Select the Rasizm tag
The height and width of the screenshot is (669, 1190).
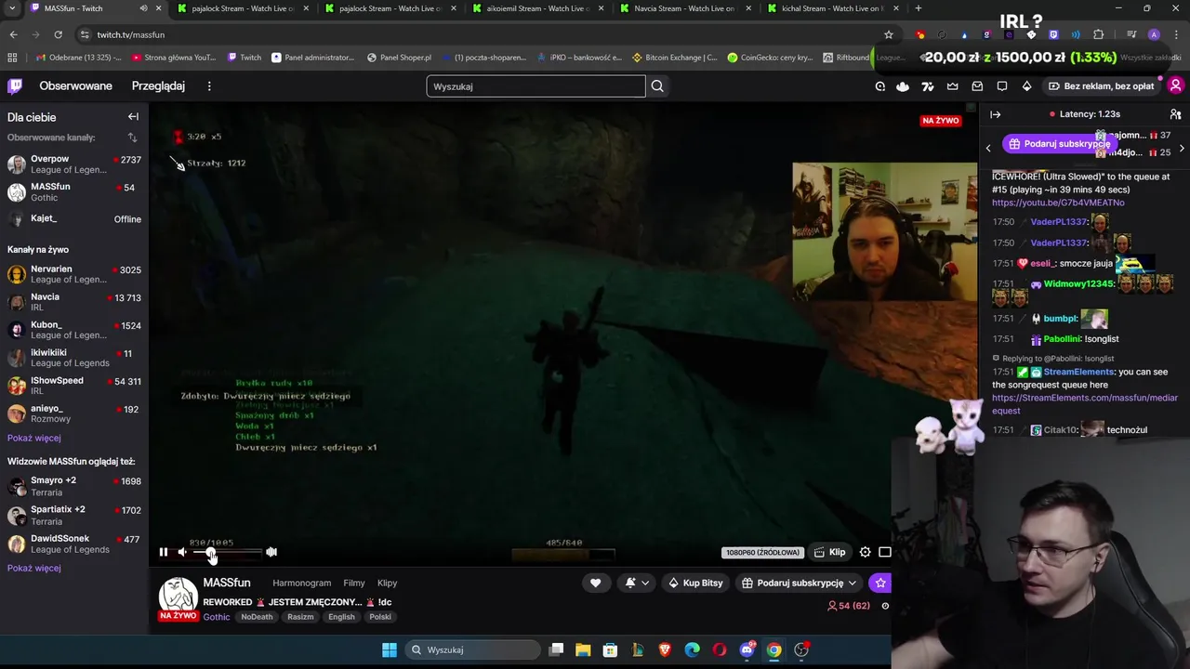coord(300,617)
